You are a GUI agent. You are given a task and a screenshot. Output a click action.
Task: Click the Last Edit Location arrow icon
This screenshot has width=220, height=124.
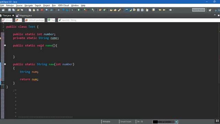(160, 10)
